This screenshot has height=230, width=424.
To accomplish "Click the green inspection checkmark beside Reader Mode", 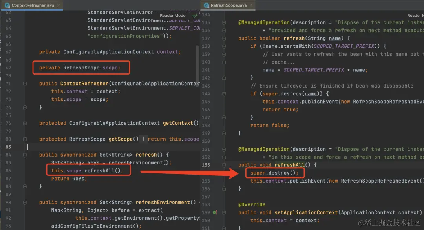I will [195, 16].
